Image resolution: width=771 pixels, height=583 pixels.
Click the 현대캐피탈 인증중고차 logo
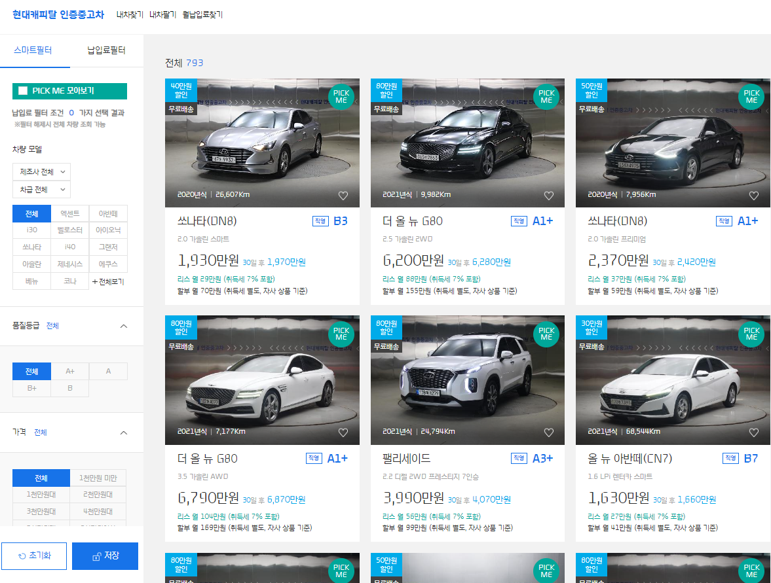[58, 15]
